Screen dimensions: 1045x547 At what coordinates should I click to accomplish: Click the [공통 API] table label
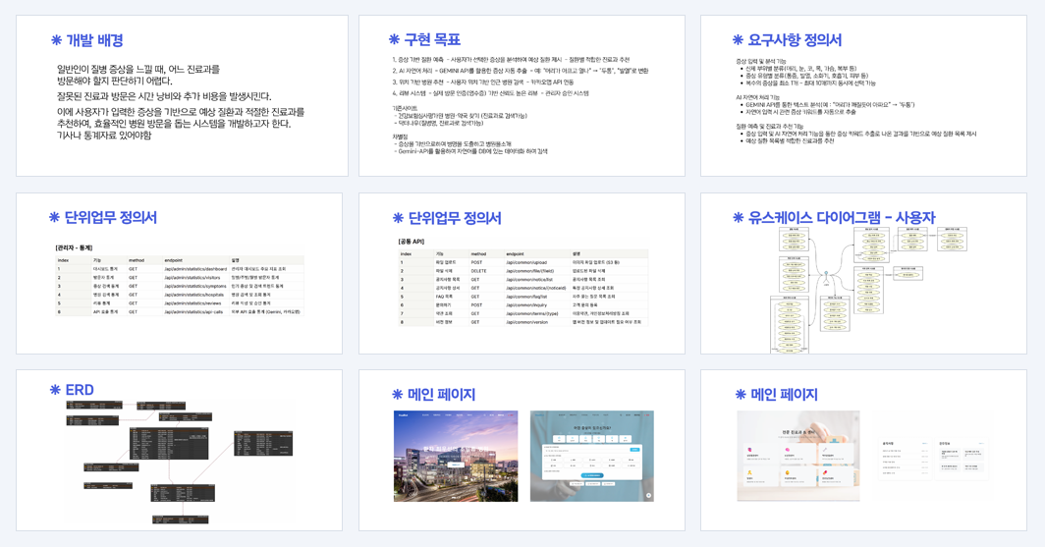click(x=412, y=242)
